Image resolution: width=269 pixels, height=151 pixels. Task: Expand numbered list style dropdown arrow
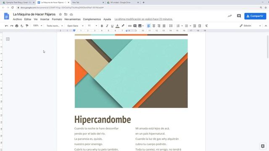coord(182,26)
